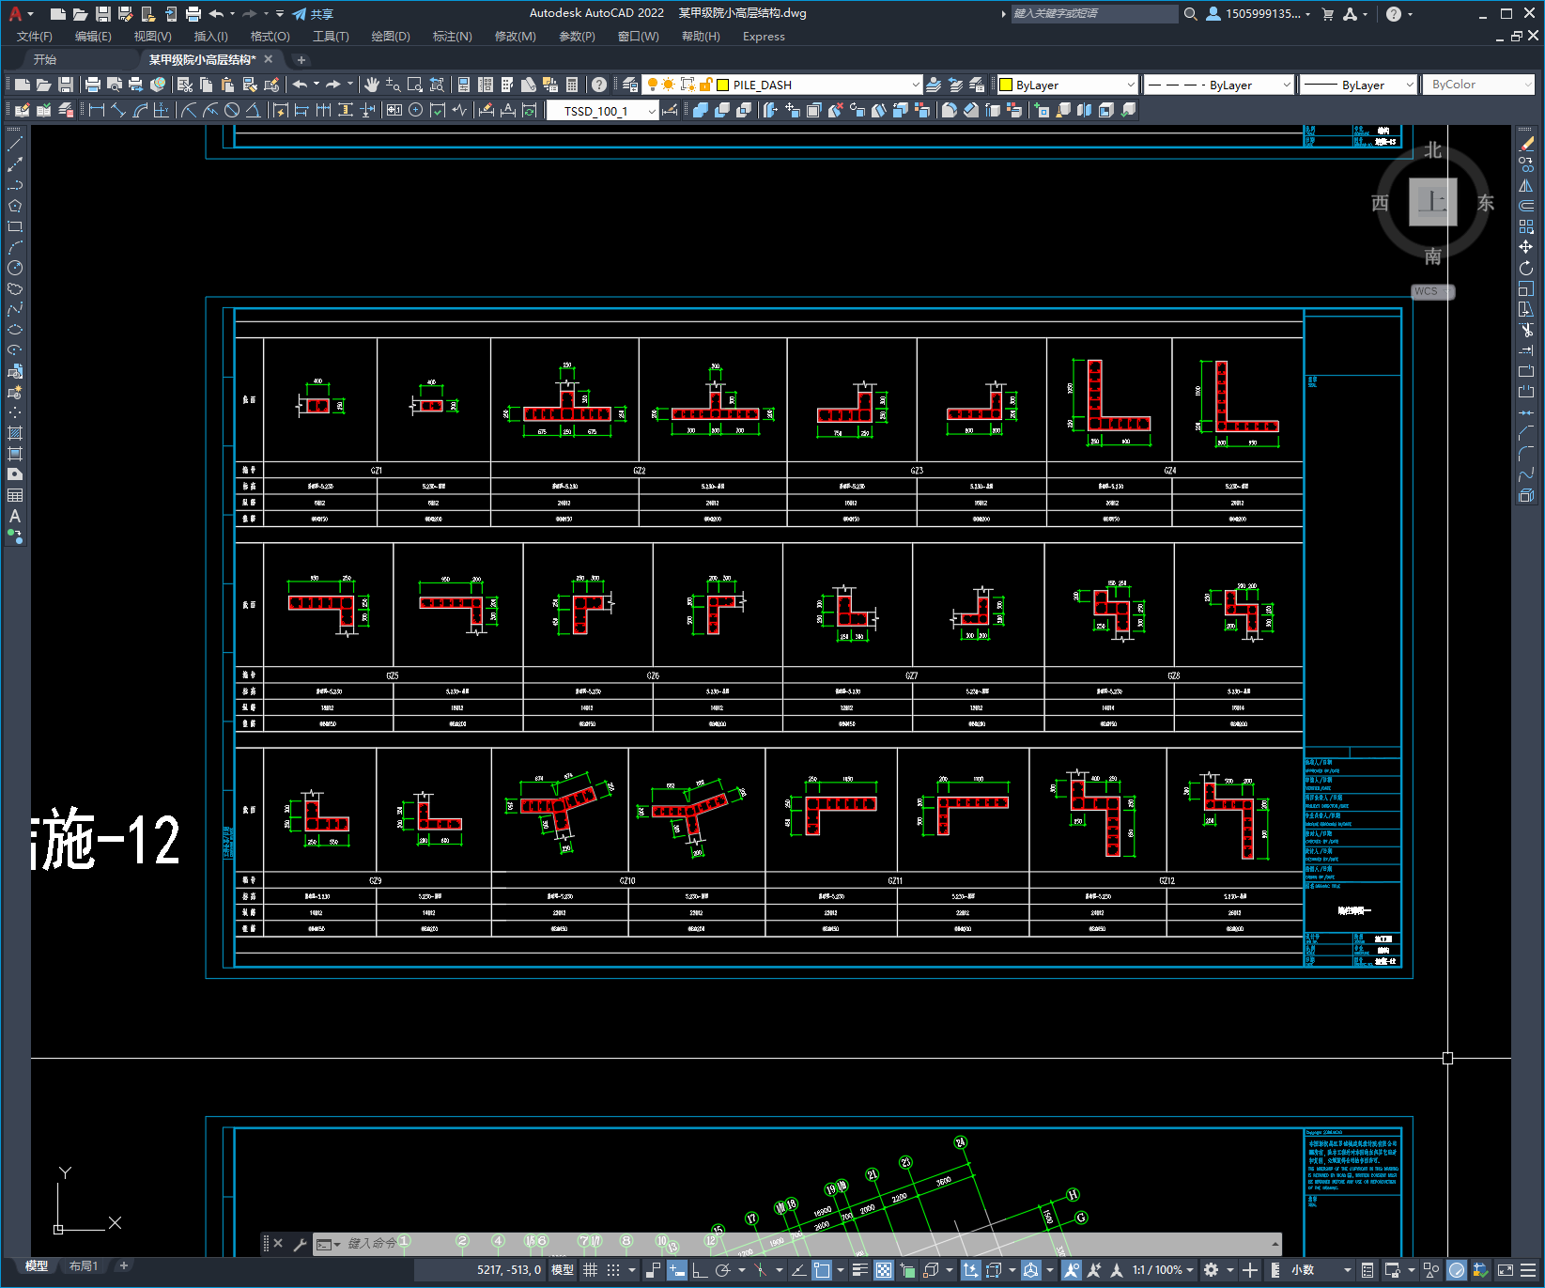Click the Zoom Window icon
1545x1288 pixels.
coord(414,85)
